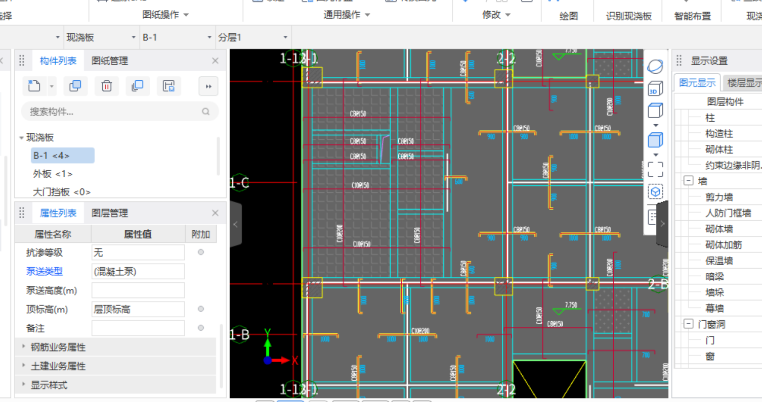
Task: Select the 剪力墙 layer row
Action: pos(718,197)
